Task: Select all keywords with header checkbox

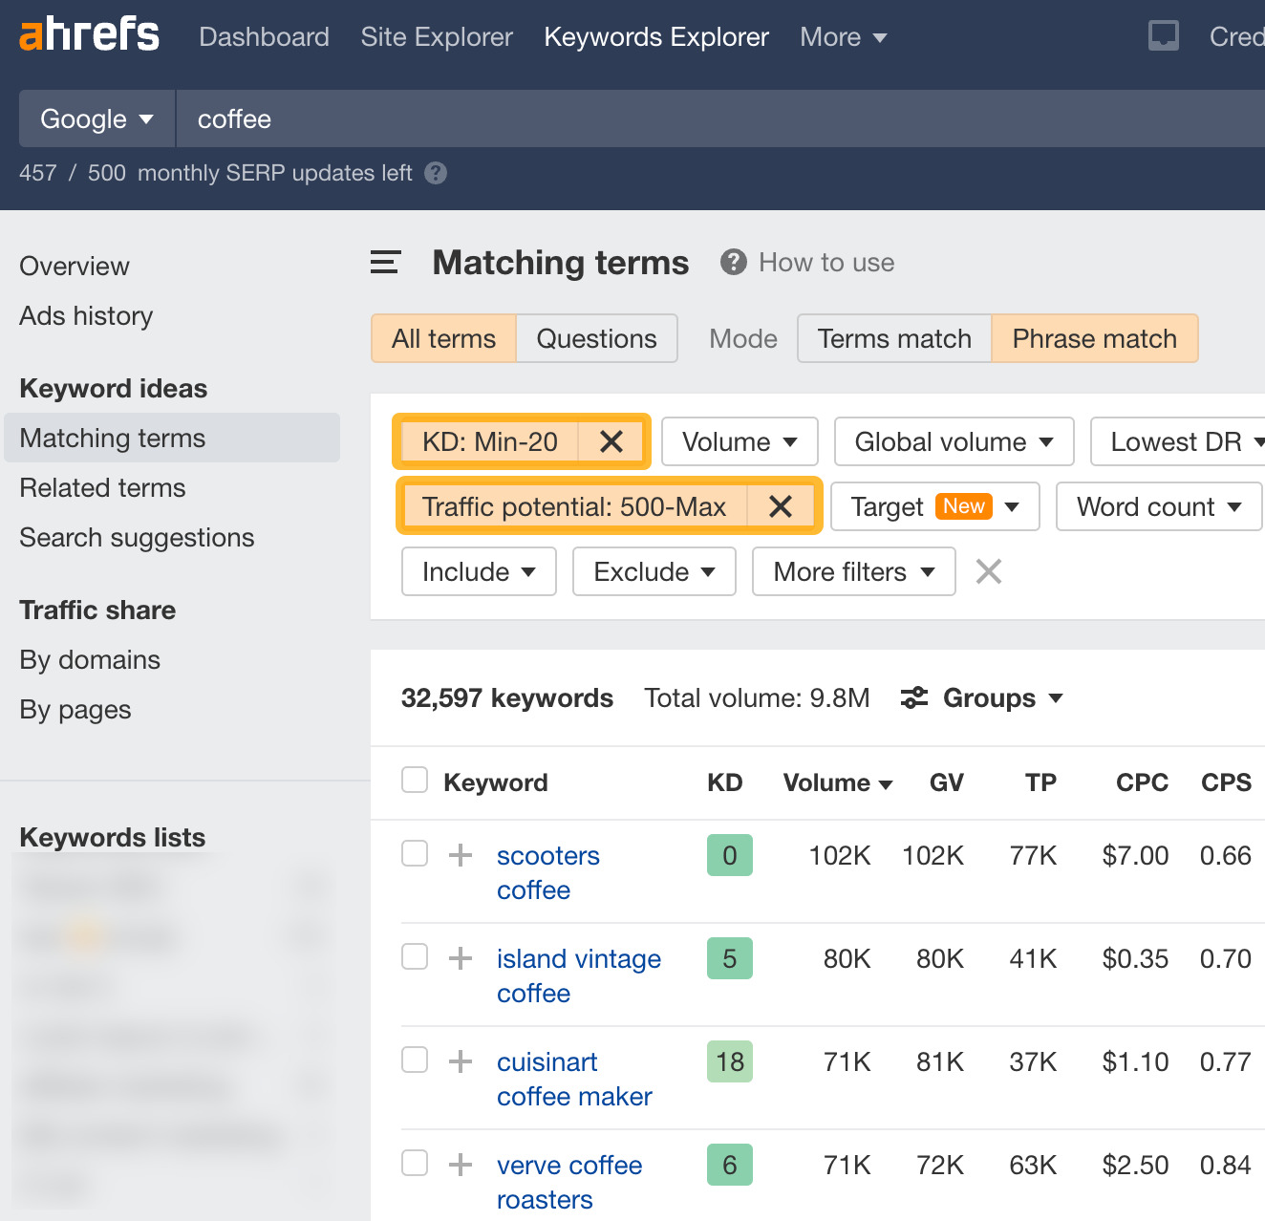Action: [414, 779]
